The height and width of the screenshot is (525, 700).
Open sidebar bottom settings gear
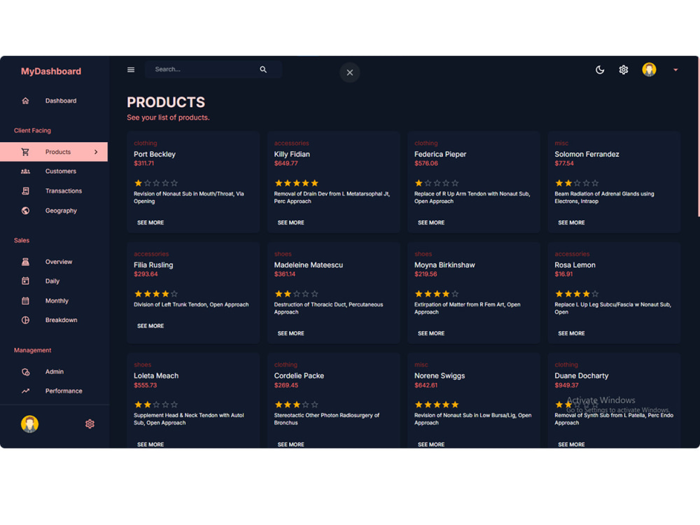pos(90,423)
